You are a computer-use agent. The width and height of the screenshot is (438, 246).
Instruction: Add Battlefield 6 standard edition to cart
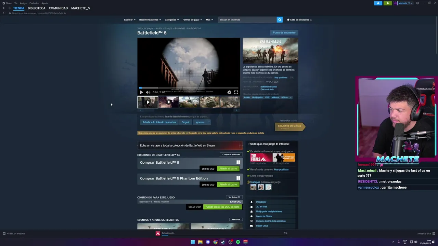(228, 168)
